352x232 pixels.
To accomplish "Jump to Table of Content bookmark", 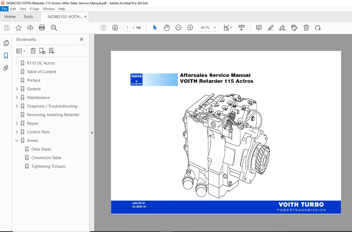I will pos(42,72).
